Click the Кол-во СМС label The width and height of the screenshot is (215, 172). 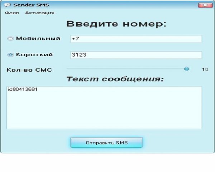coord(29,70)
